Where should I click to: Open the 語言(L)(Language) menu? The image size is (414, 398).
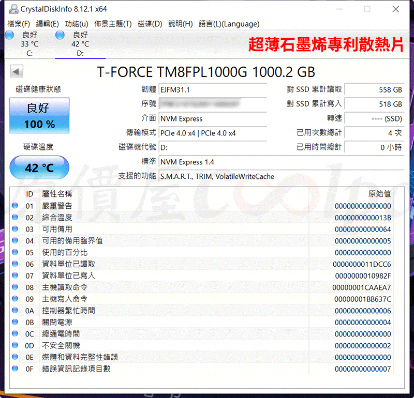click(229, 24)
